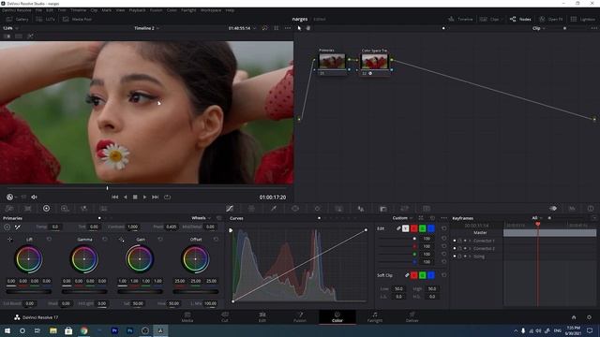Open the Gallery panel

coord(17,19)
